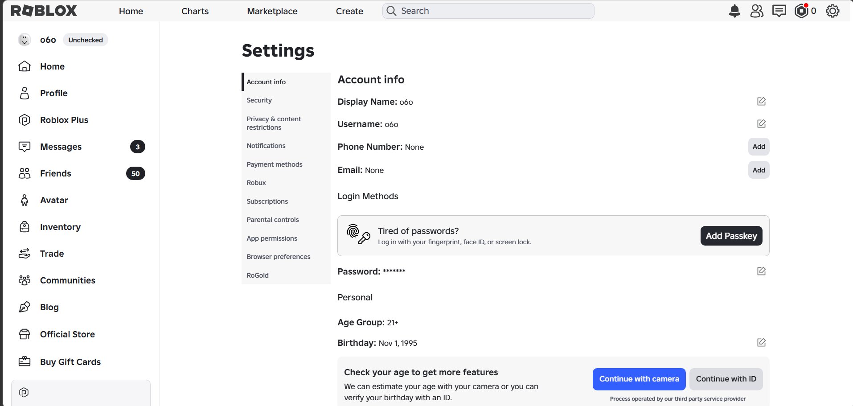Select the Browser preferences tab
Viewport: 853px width, 406px height.
pos(286,257)
